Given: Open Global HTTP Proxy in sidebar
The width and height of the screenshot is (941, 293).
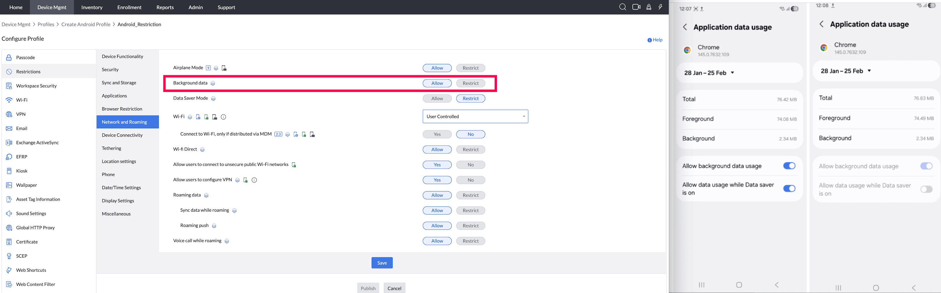Looking at the screenshot, I should (x=49, y=228).
